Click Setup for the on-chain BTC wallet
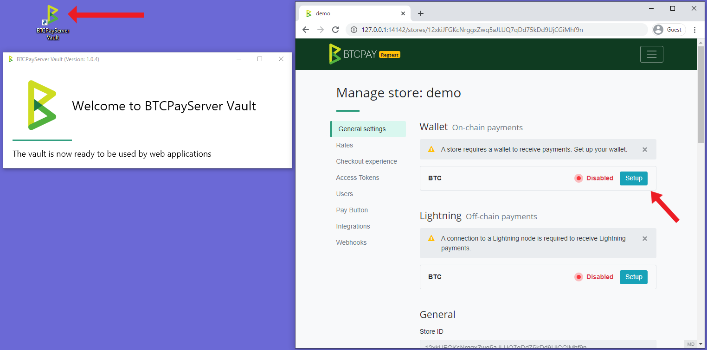Image resolution: width=707 pixels, height=350 pixels. coord(634,178)
